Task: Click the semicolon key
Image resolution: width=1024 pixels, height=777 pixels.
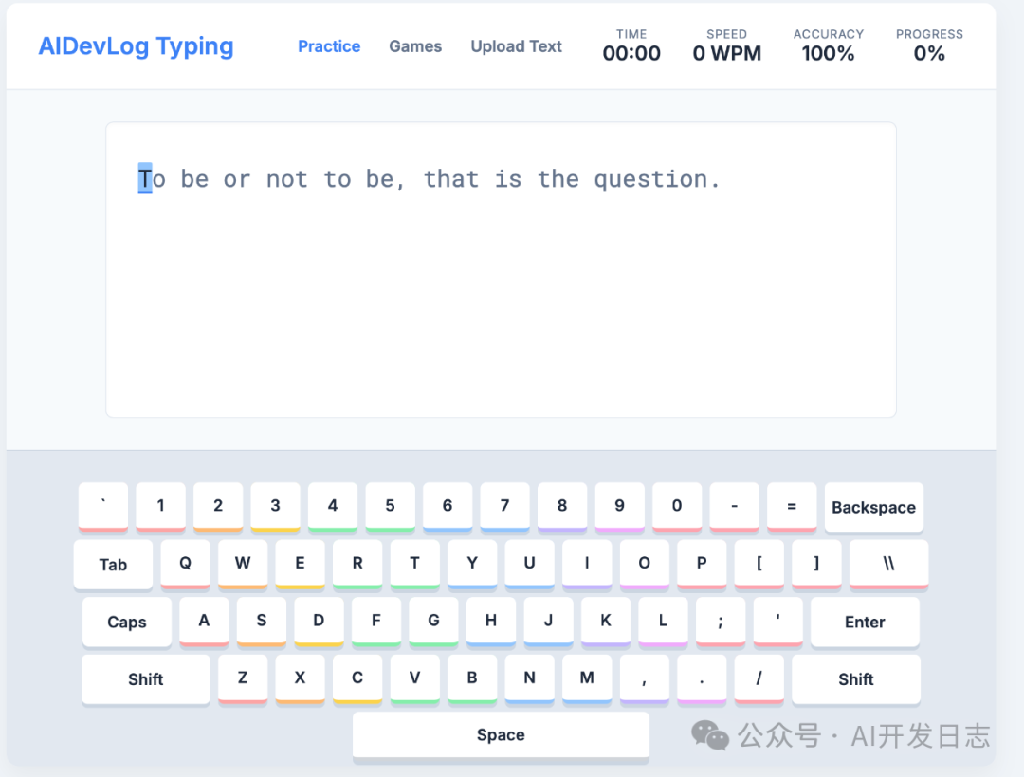Action: pyautogui.click(x=721, y=622)
